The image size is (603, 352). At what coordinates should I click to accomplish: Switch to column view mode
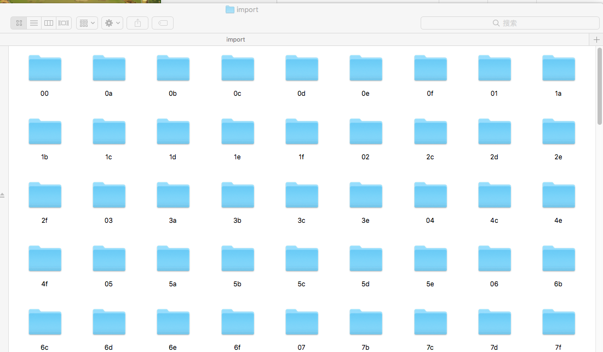[49, 23]
